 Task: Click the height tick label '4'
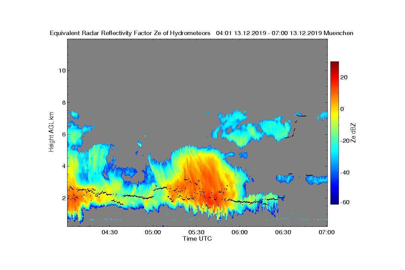coord(63,166)
